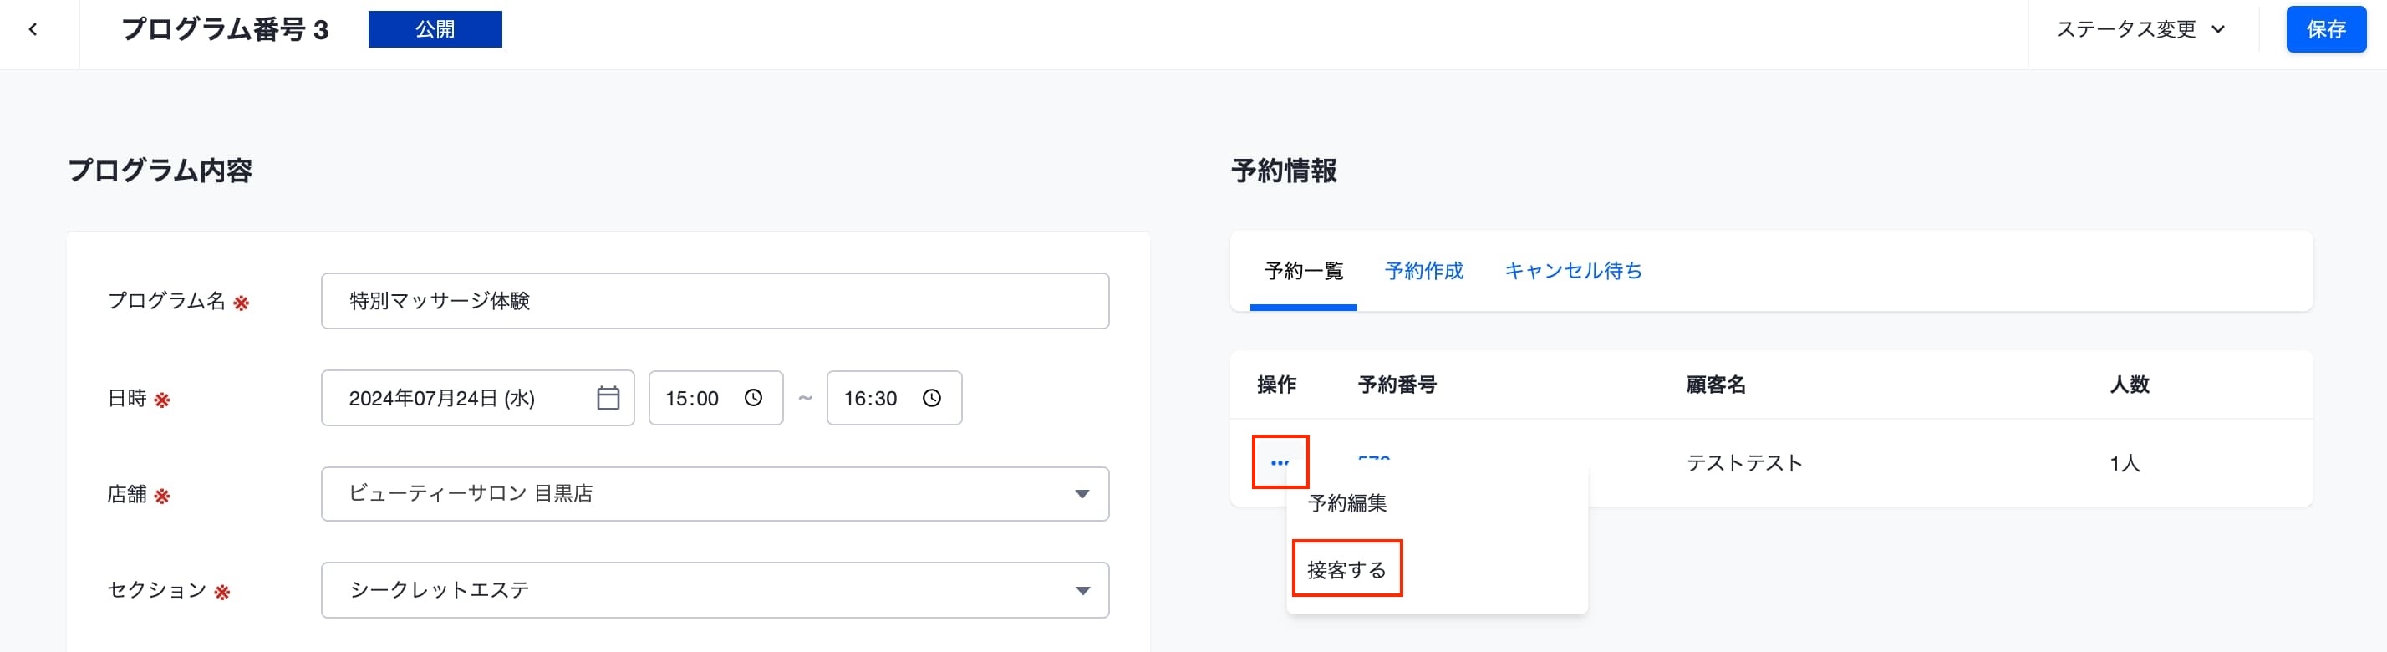Click the date field showing 2024年07月24日
Image resolution: width=2387 pixels, height=652 pixels.
tap(477, 398)
